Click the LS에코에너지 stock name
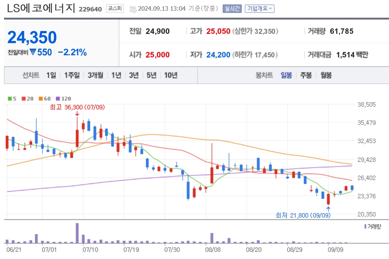The height and width of the screenshot is (259, 389). tap(41, 8)
